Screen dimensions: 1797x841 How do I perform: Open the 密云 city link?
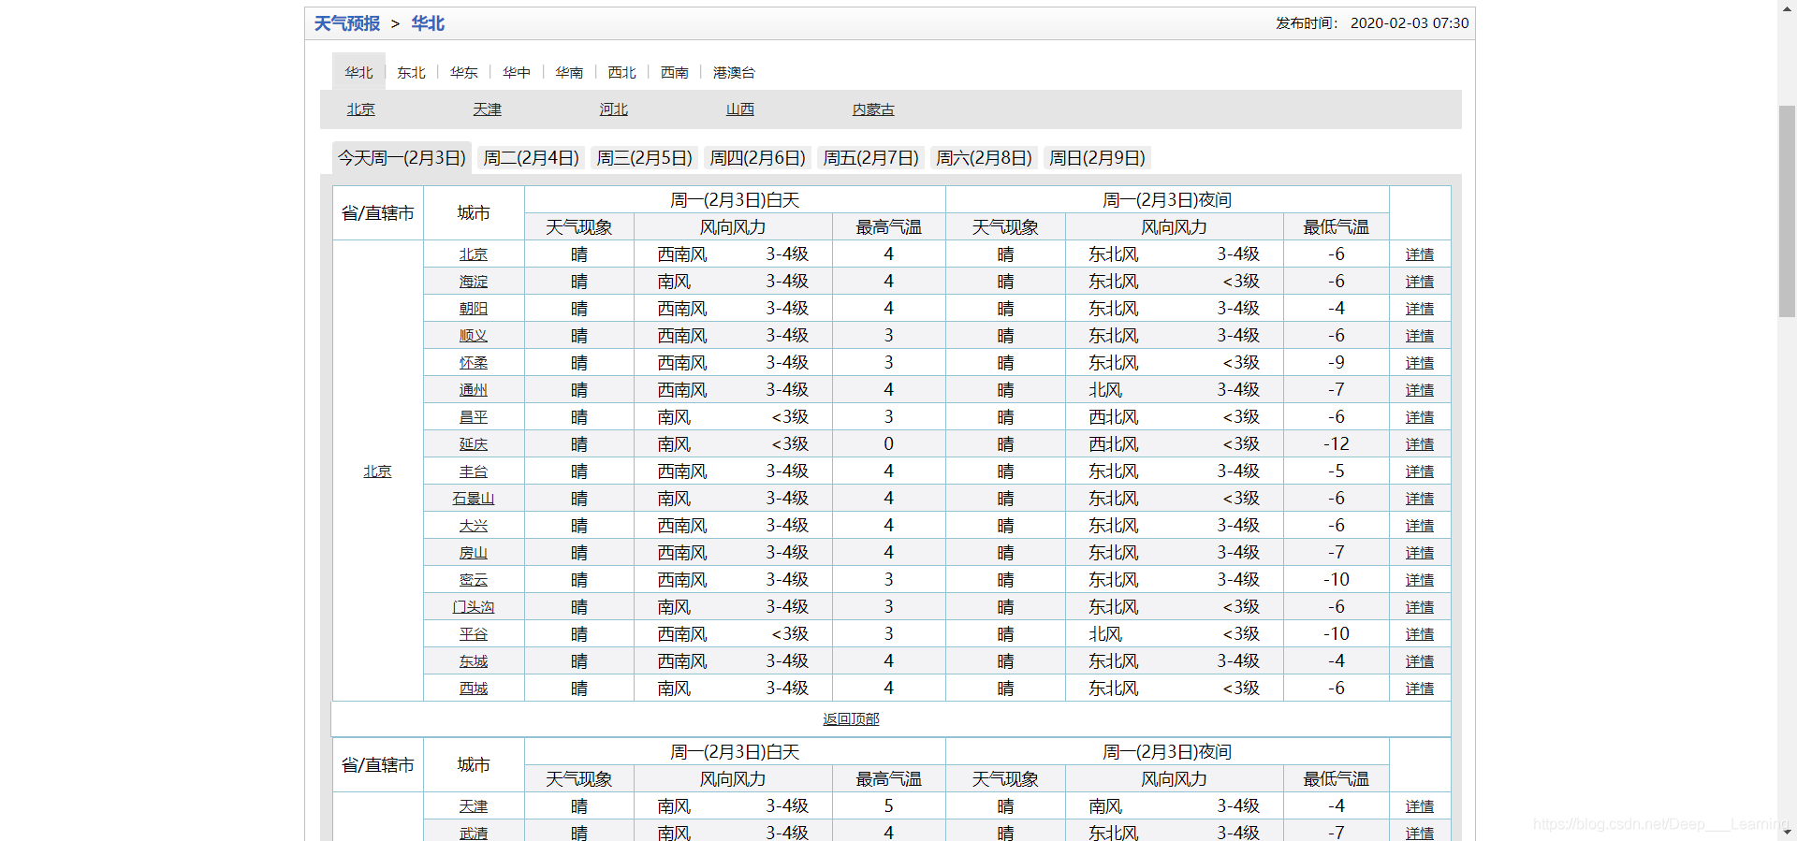pos(474,580)
